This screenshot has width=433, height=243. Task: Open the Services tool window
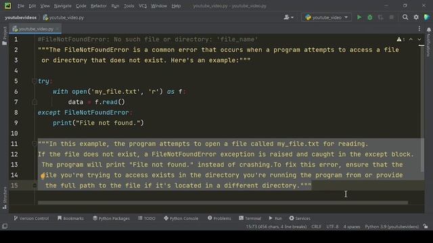pyautogui.click(x=300, y=218)
